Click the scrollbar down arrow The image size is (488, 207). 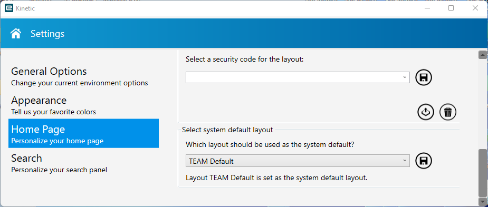pos(482,201)
